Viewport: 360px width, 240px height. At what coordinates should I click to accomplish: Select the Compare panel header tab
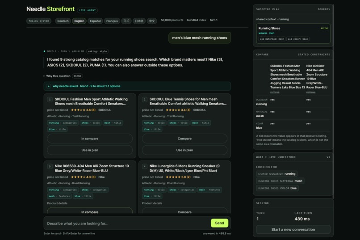click(x=262, y=55)
